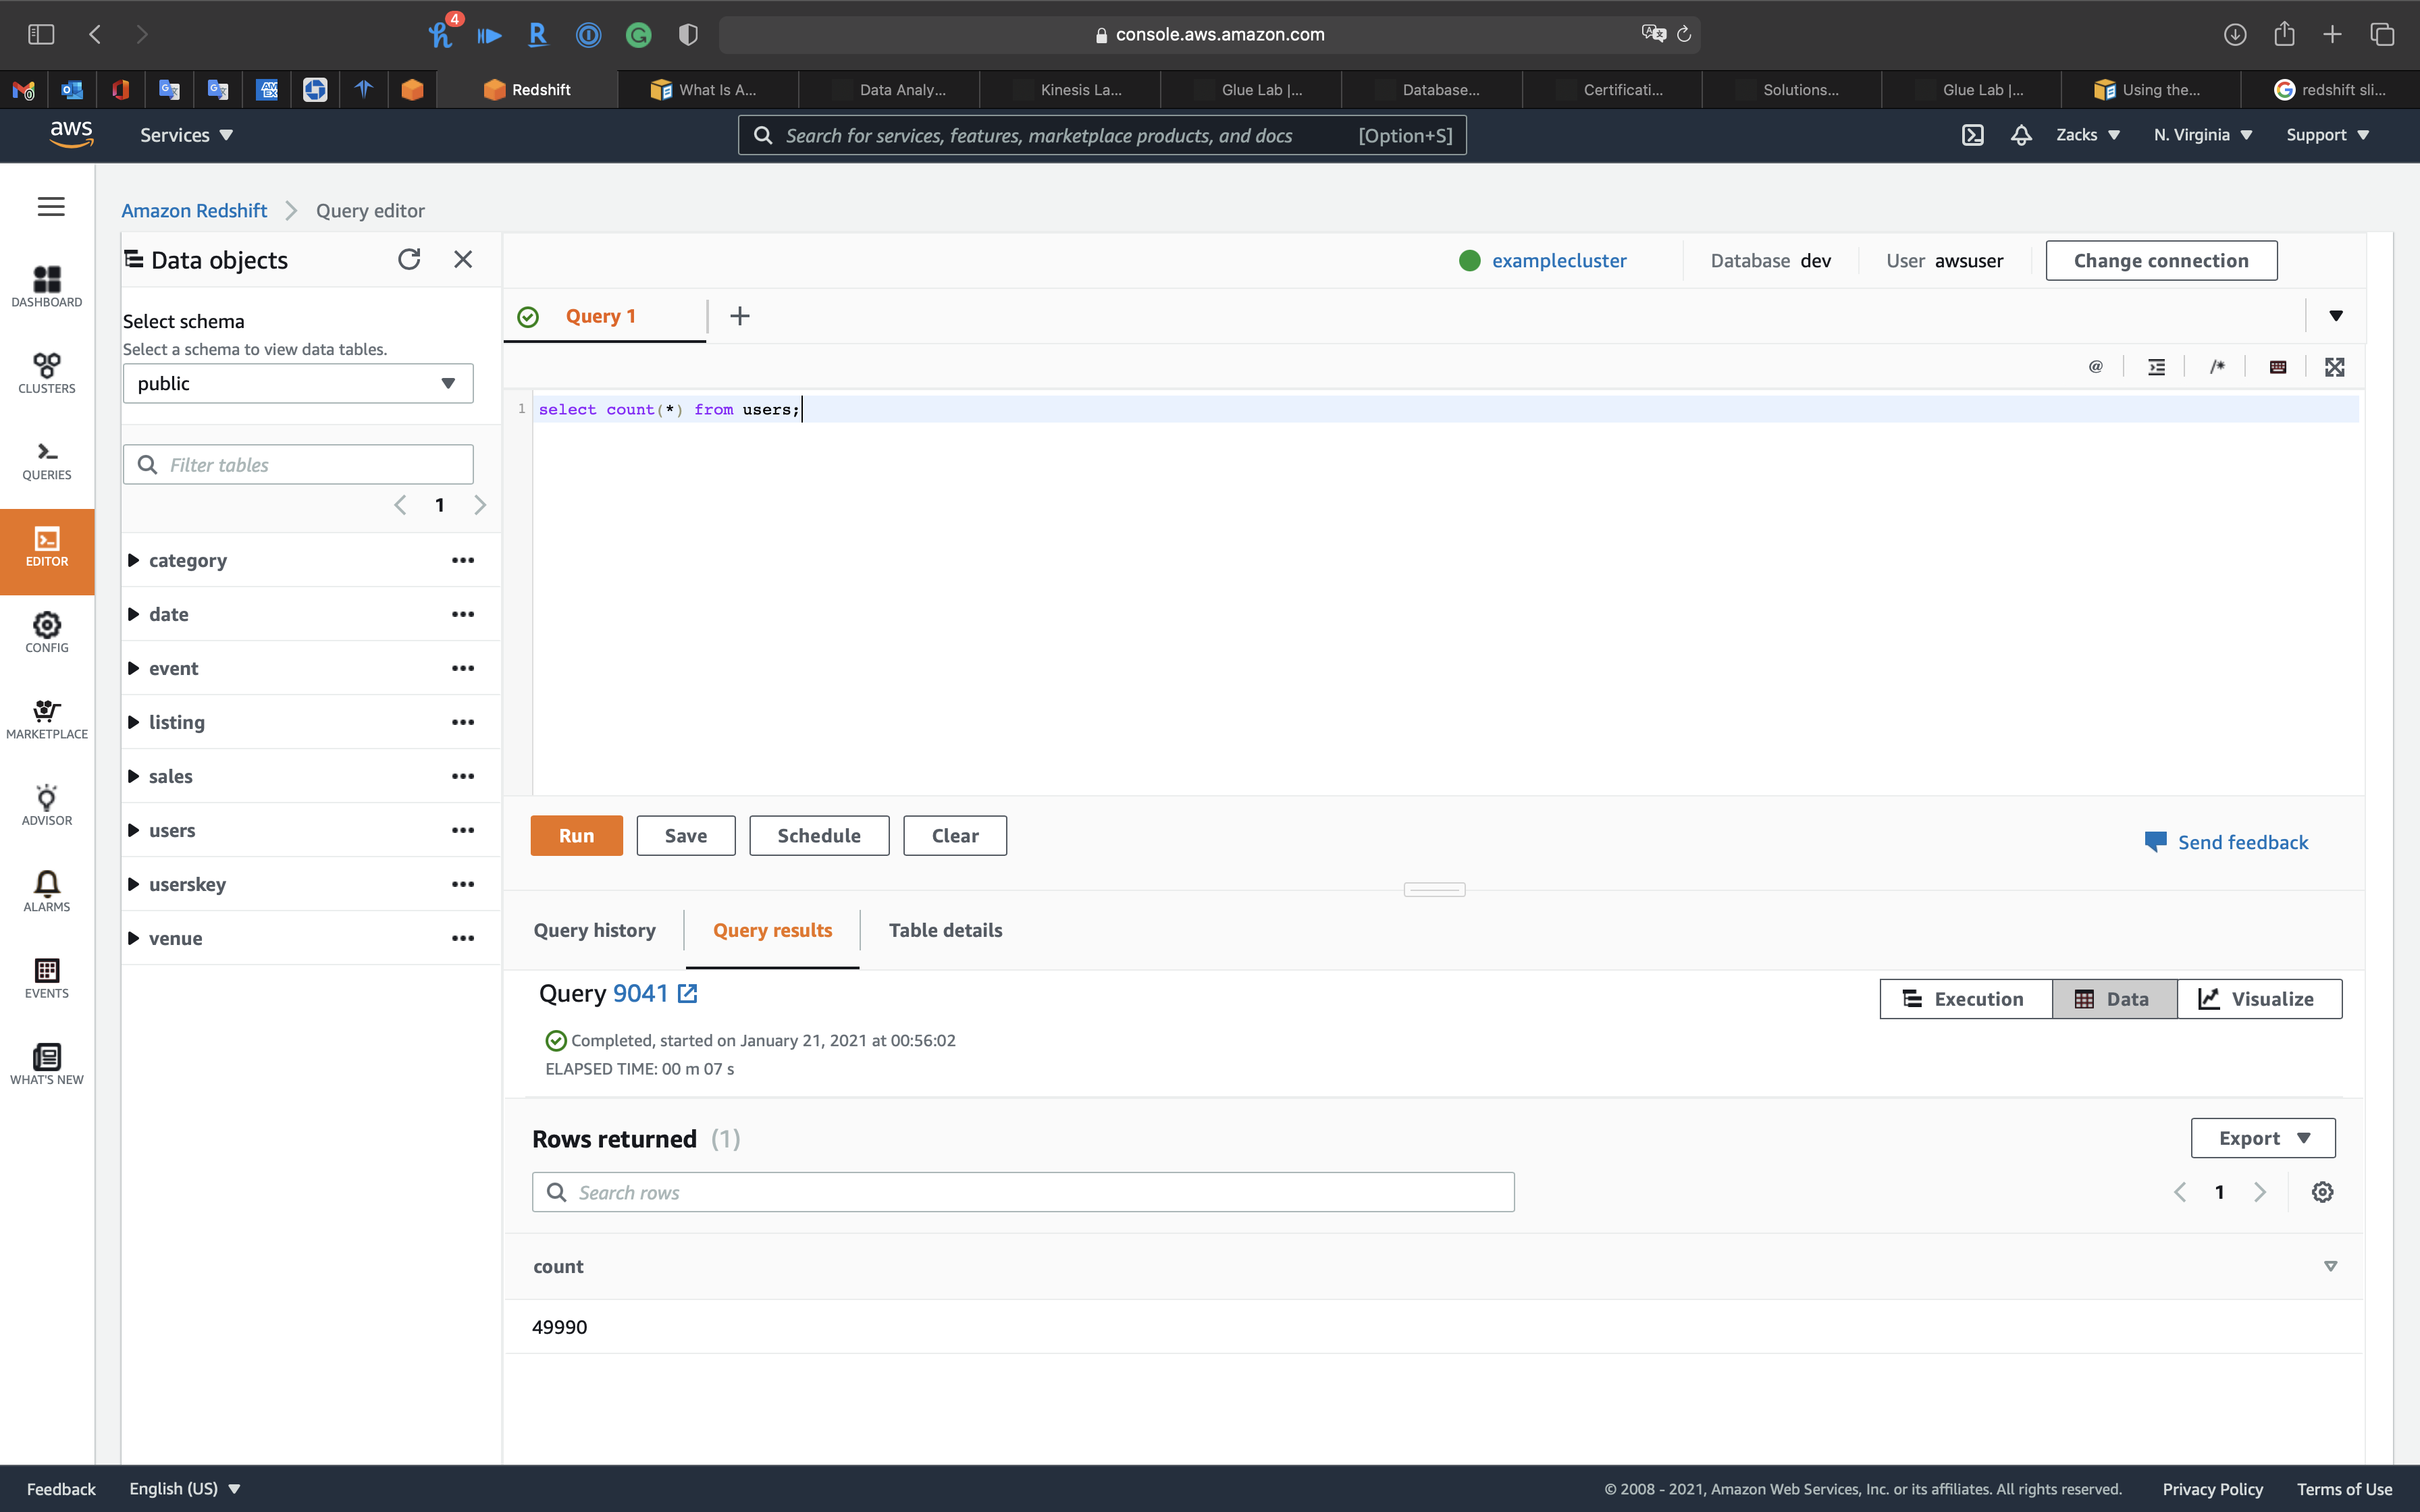
Task: Switch to the Query history tab
Action: 594,930
